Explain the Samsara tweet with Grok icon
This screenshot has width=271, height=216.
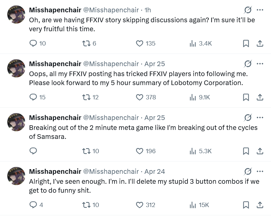pos(248,118)
